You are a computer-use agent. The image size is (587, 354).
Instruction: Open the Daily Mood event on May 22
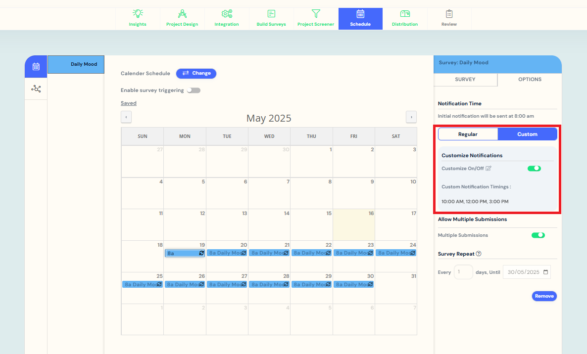tap(311, 253)
